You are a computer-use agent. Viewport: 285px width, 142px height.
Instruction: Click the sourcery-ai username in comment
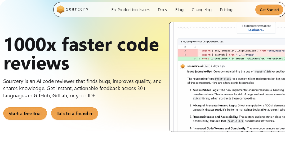tap(195, 66)
